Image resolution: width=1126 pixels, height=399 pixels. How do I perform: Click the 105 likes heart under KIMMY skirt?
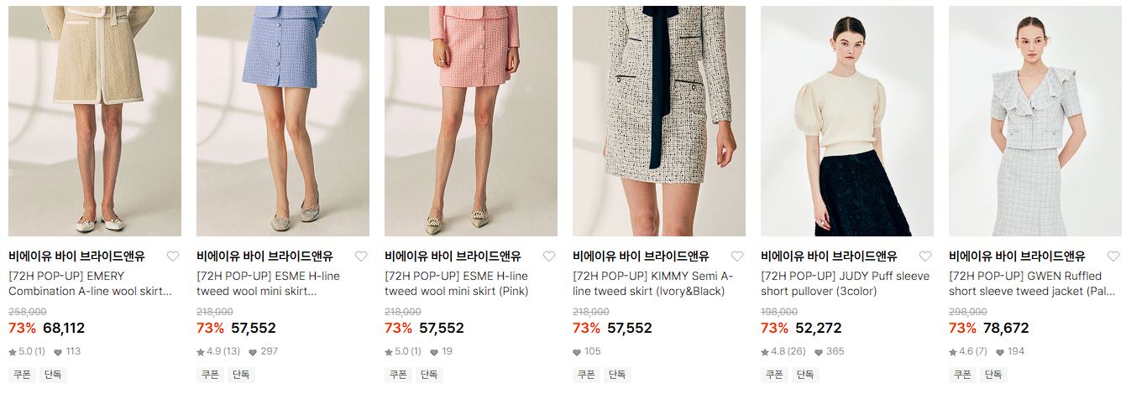pyautogui.click(x=587, y=352)
